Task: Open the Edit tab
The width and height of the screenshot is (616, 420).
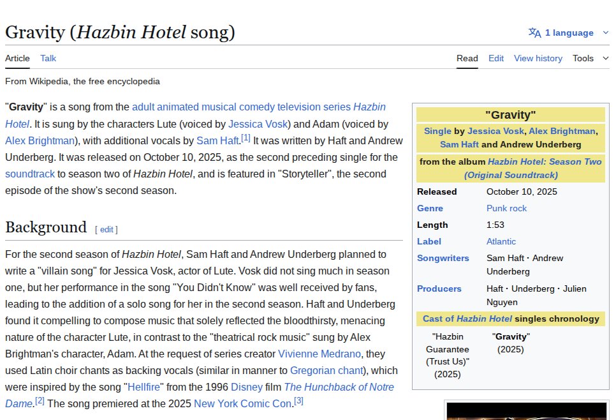Action: [495, 58]
